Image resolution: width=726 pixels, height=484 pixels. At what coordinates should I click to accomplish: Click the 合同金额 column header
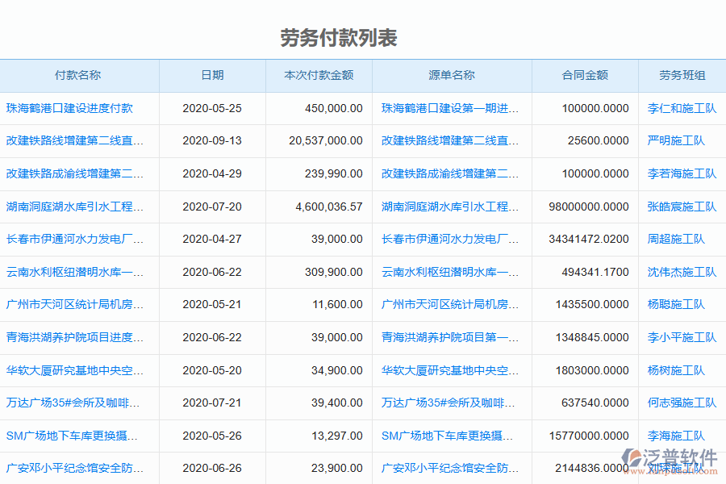pyautogui.click(x=585, y=76)
